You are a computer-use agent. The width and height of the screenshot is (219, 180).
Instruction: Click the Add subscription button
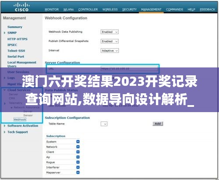158,124
